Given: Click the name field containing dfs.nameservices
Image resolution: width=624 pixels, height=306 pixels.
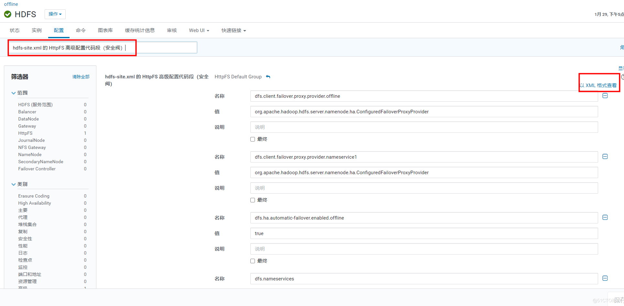Looking at the screenshot, I should [424, 279].
